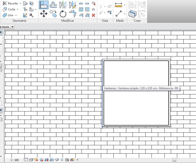Screen dimensions: 196x163
Task: Toggle crop view icon in view control bar
Action: (x=46, y=160)
